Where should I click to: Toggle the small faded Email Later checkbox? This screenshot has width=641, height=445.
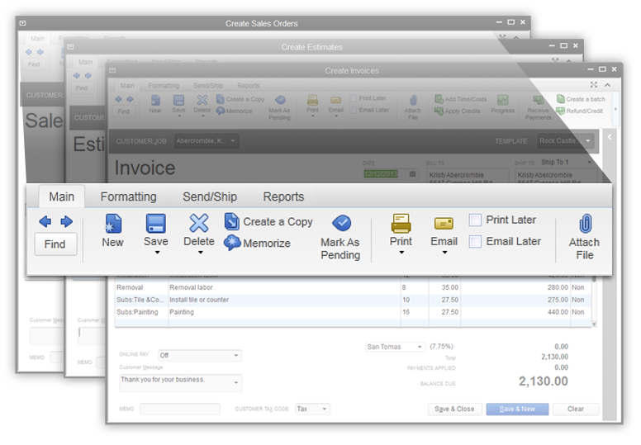[x=354, y=111]
